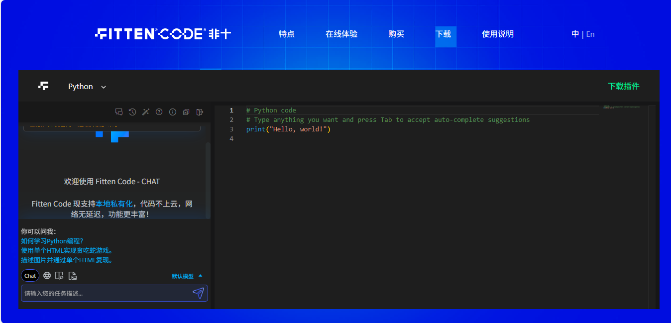Open the Python language dropdown
This screenshot has width=671, height=323.
87,87
